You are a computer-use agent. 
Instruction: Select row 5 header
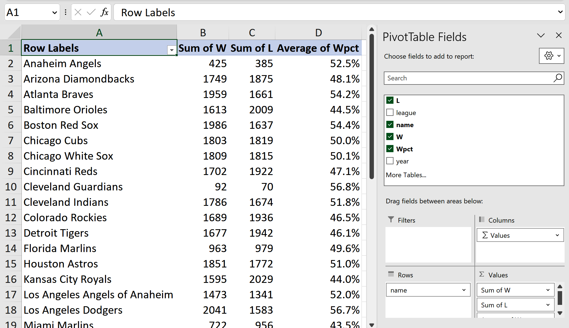click(x=11, y=110)
